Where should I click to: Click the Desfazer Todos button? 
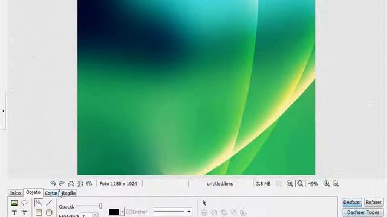click(x=363, y=212)
